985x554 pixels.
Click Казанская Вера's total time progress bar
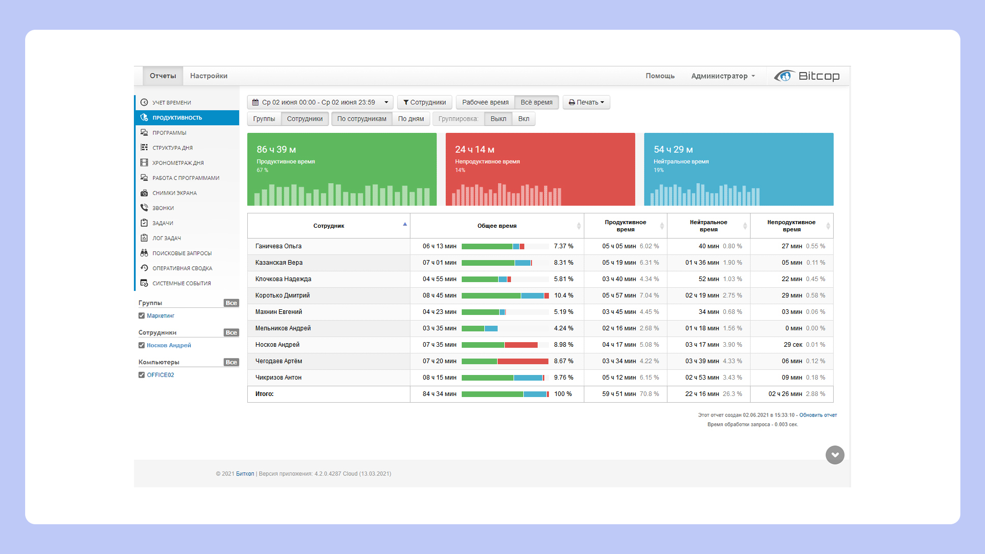505,263
